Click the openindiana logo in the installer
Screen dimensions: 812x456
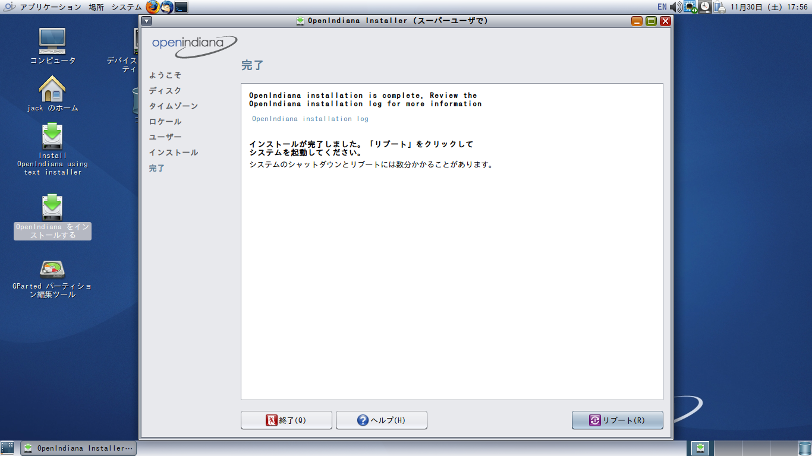click(194, 46)
